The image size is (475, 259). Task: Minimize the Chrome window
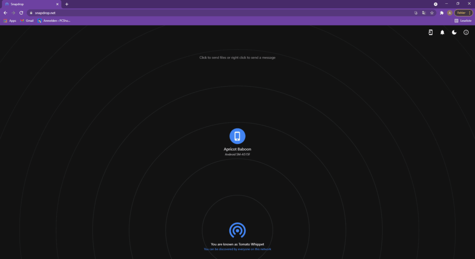pos(446,4)
